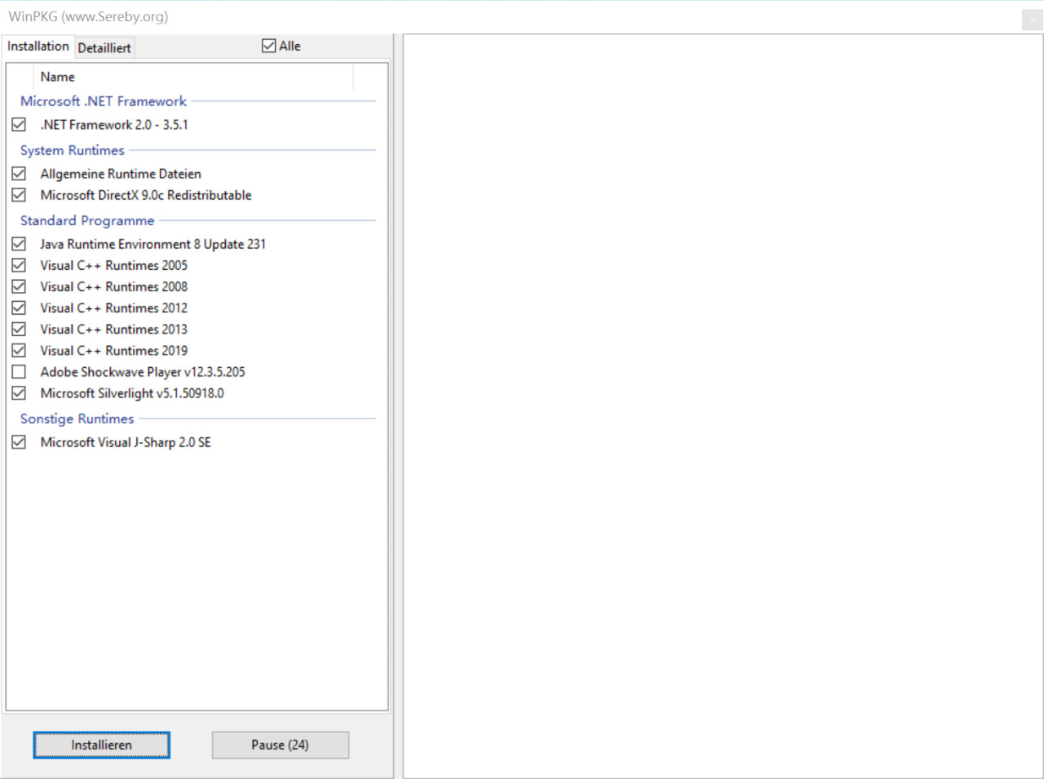Image resolution: width=1044 pixels, height=779 pixels.
Task: Uncheck Microsoft Silverlight v5.1.50918.0 checkbox
Action: (19, 392)
